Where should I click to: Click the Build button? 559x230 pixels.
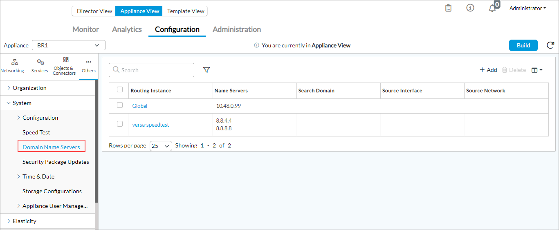523,45
